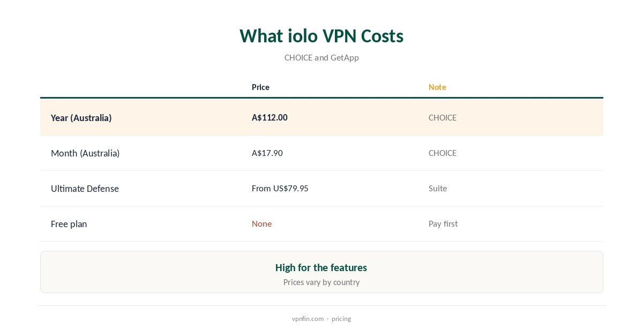This screenshot has width=643, height=329.
Task: Click the 'What iolo VPN Costs' heading
Action: (322, 36)
